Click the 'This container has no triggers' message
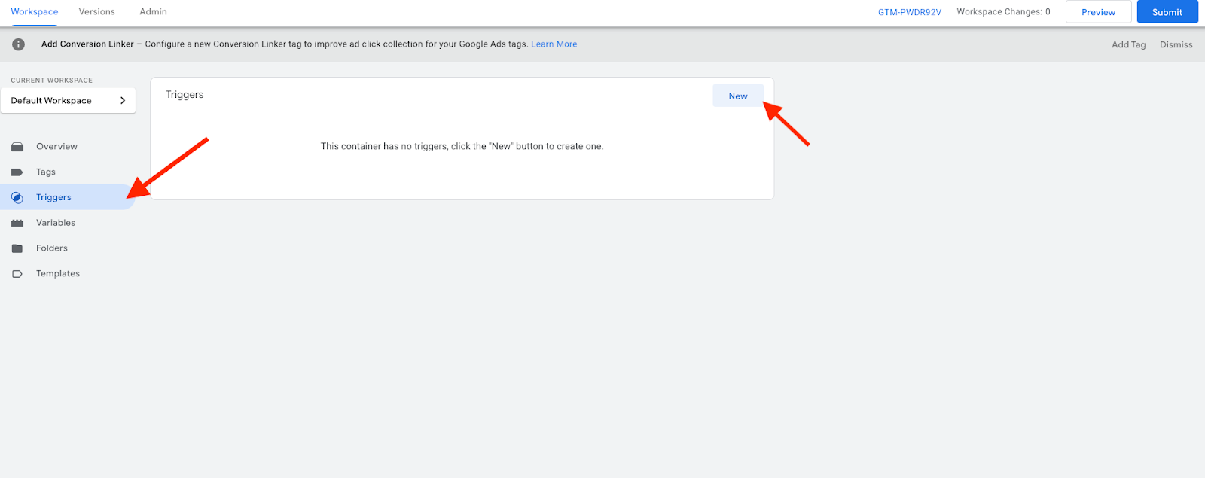The image size is (1205, 478). coord(462,147)
